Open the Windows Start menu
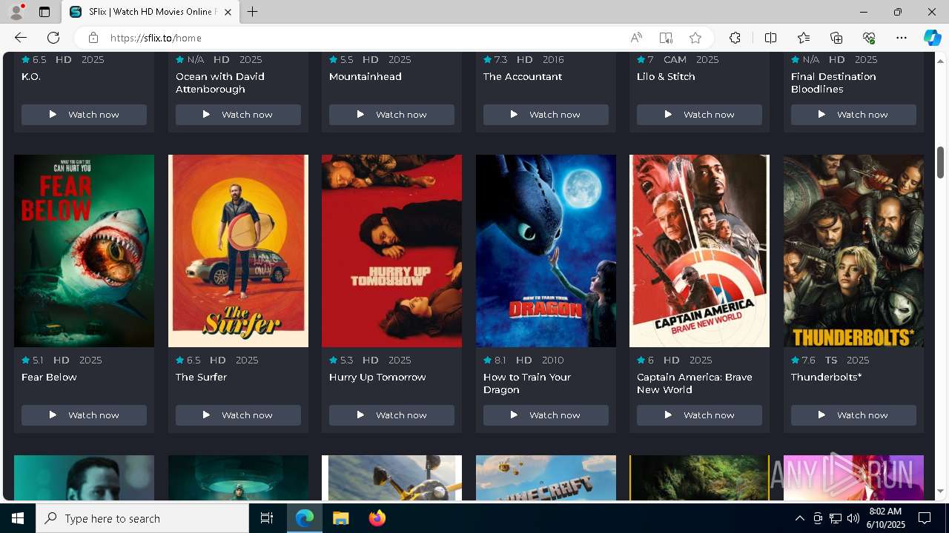This screenshot has height=533, width=949. click(18, 518)
